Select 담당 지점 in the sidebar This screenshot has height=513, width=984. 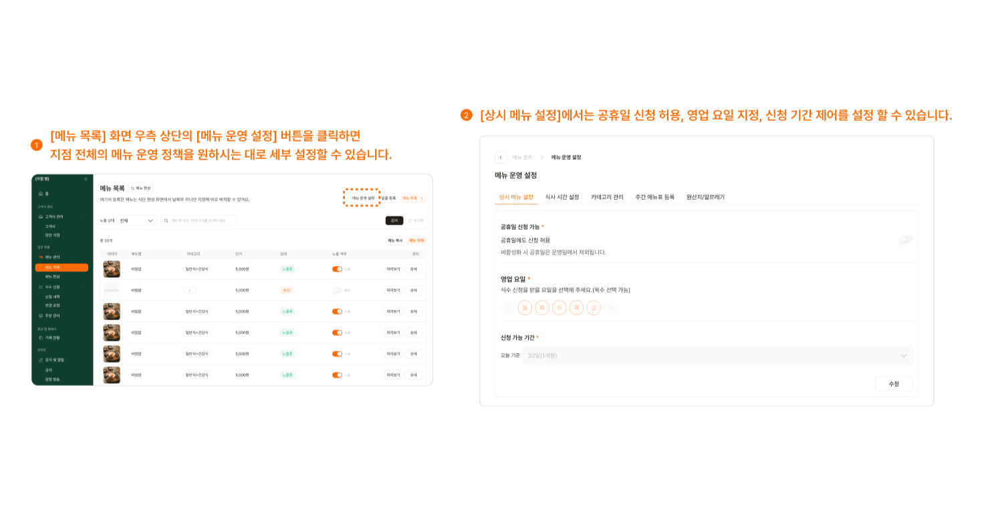pos(52,235)
